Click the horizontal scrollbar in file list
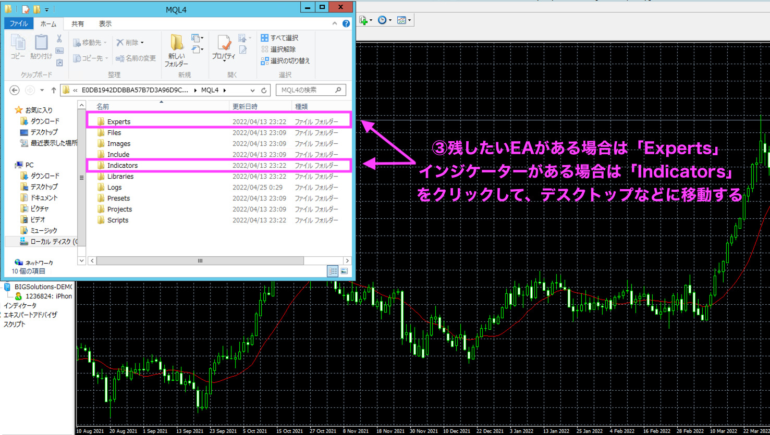Screen dimensions: 770x435 click(200, 260)
